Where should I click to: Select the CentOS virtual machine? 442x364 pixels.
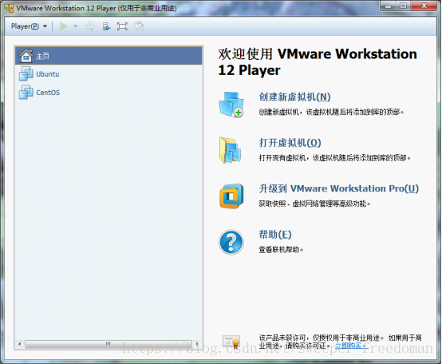tap(109, 93)
